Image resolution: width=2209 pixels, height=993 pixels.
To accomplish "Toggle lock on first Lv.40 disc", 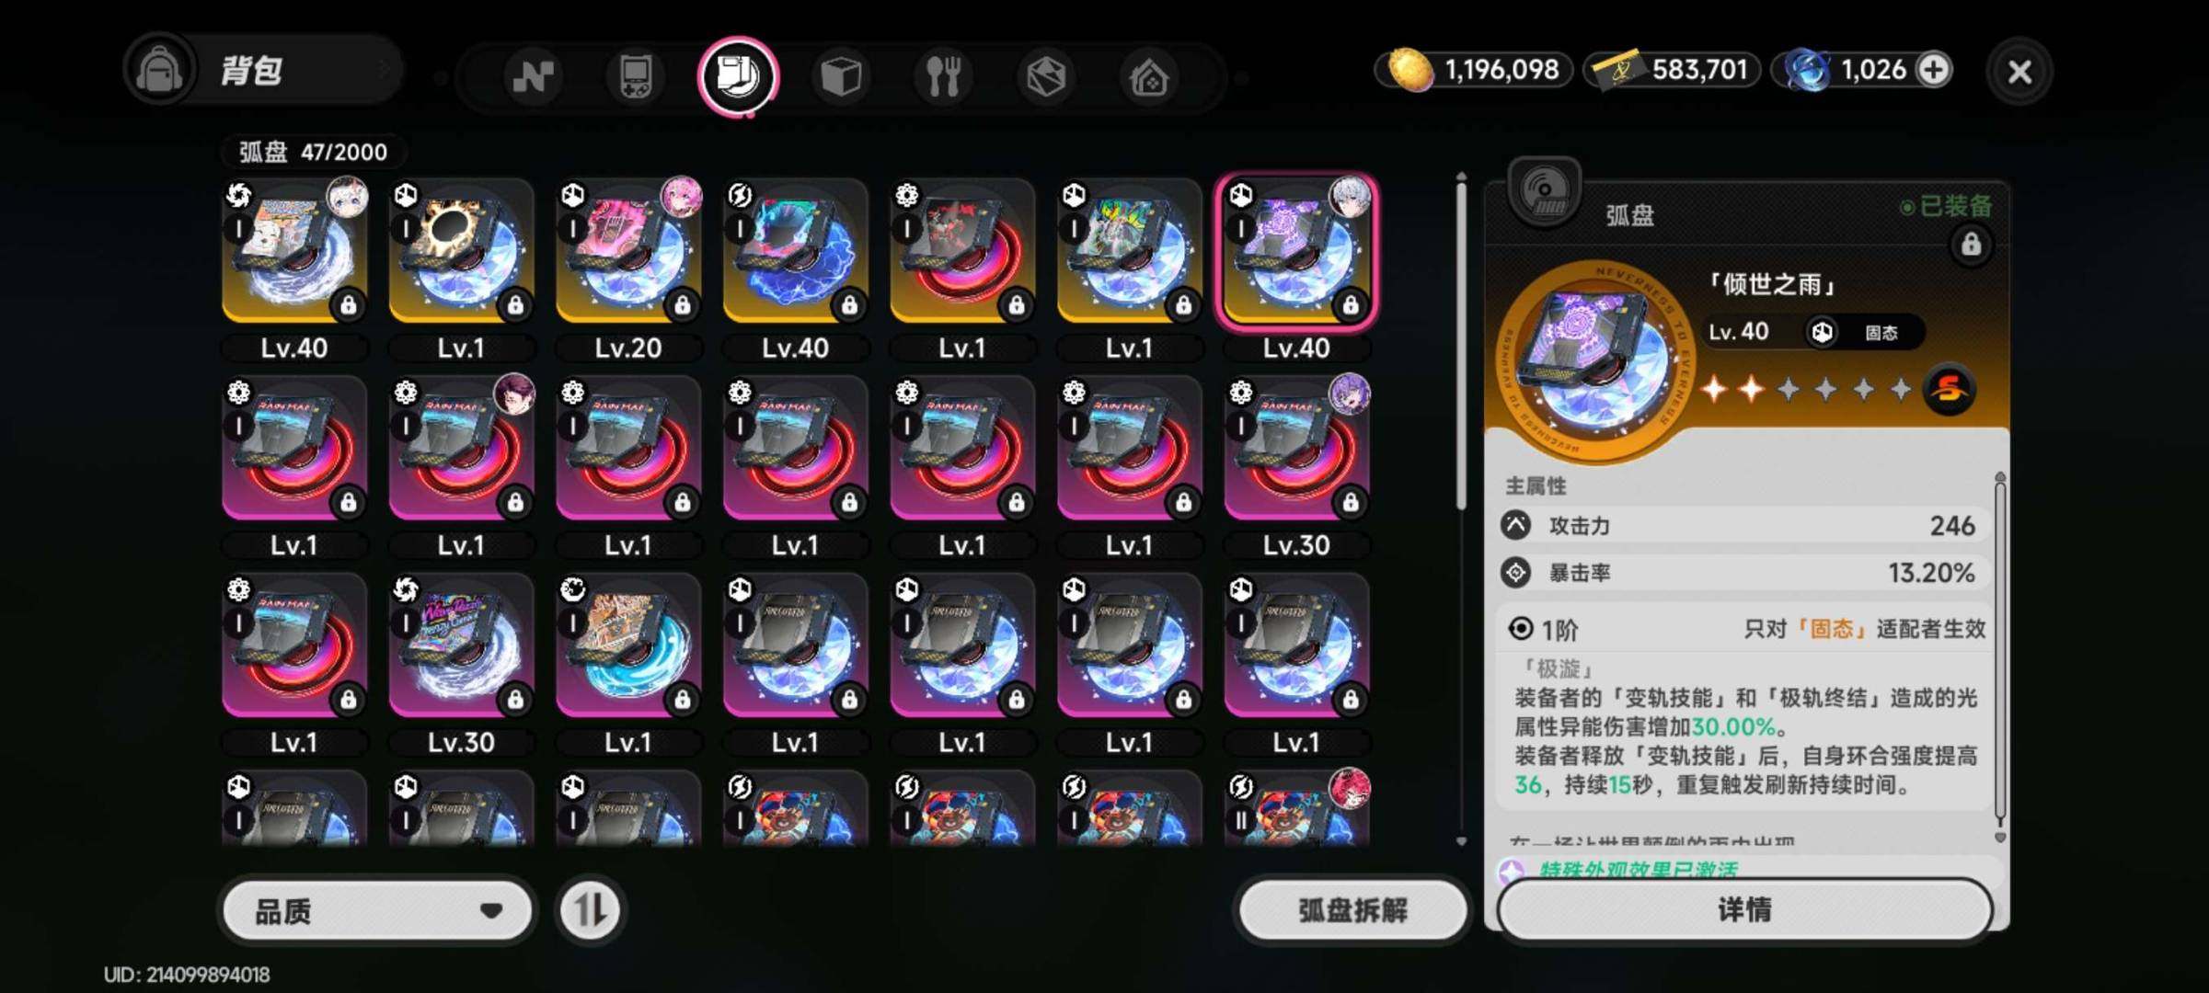I will coord(349,304).
